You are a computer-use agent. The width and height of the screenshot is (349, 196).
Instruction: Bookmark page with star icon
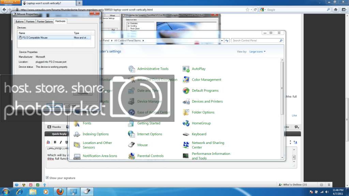(247, 10)
